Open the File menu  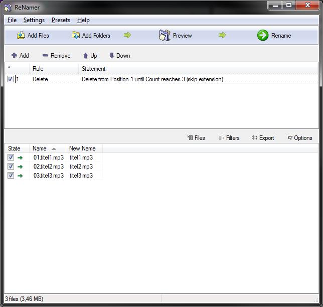pos(12,20)
